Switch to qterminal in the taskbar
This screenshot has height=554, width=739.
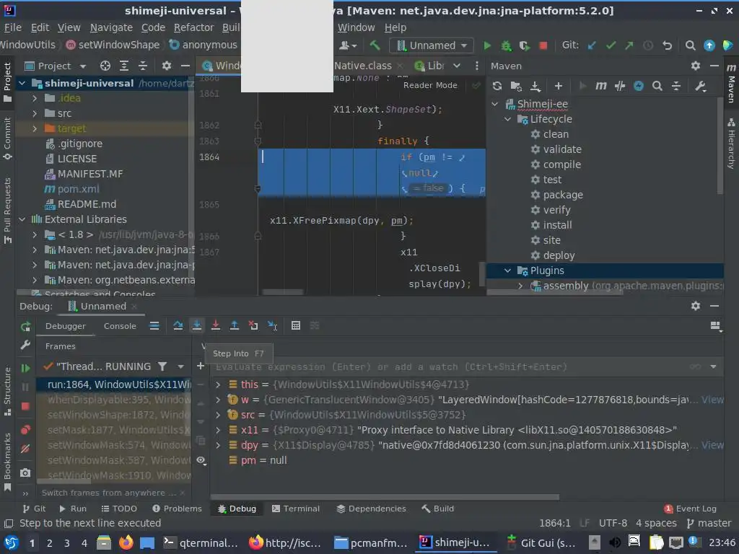pyautogui.click(x=201, y=542)
